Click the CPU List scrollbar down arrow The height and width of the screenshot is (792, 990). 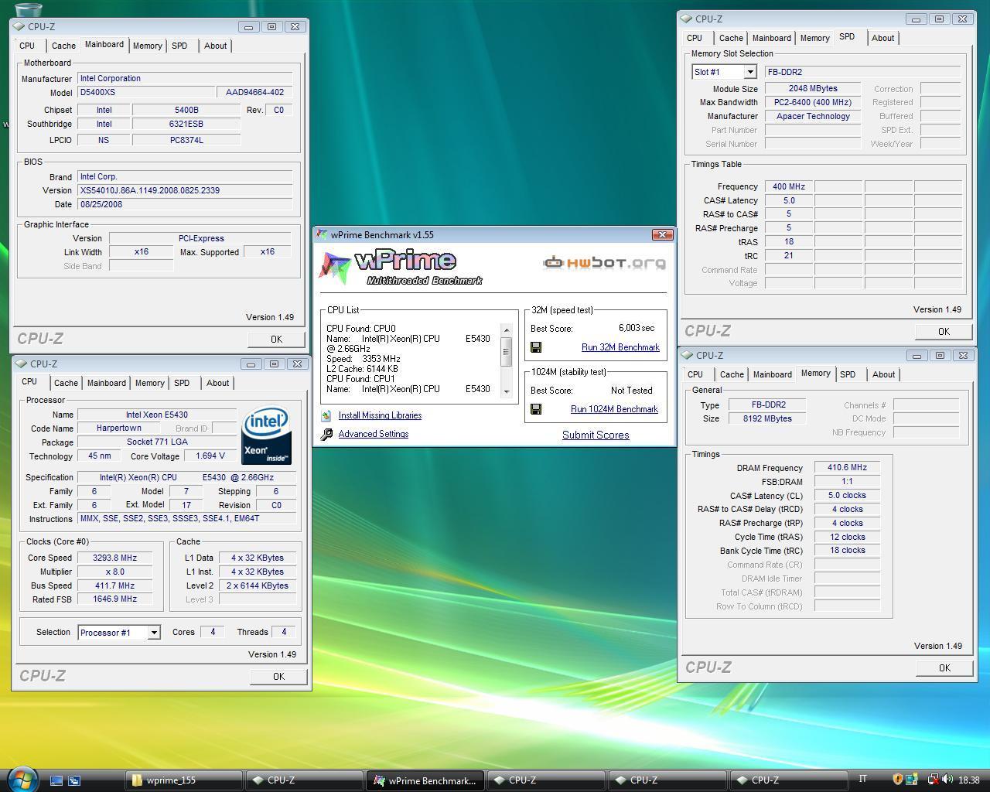[x=507, y=392]
